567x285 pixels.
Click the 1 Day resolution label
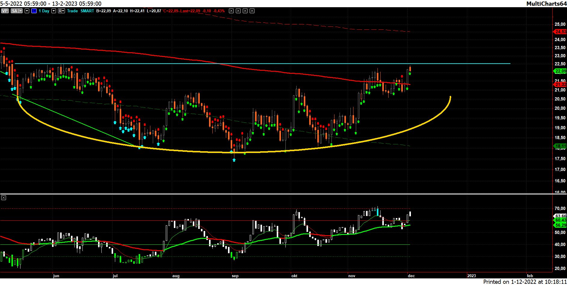(x=44, y=11)
